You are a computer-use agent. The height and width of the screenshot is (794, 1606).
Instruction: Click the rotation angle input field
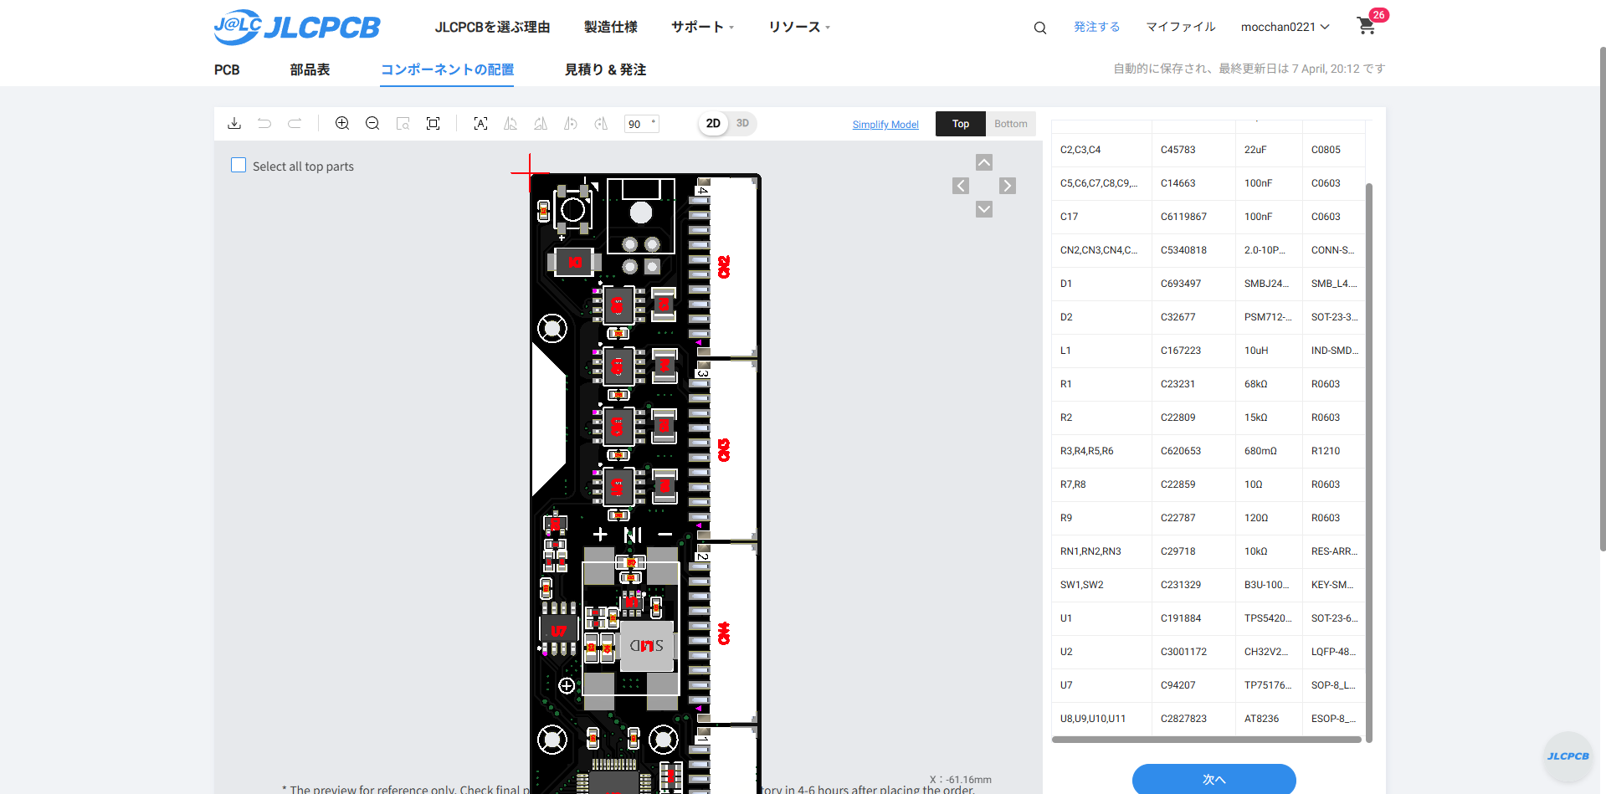pos(642,124)
